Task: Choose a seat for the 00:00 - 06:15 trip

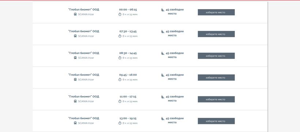Action: click(x=216, y=12)
